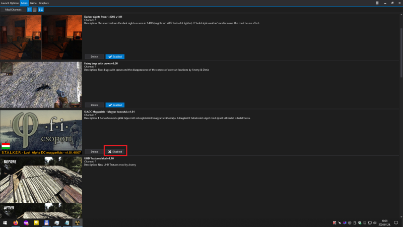
Task: Select the Mods tab
Action: point(24,3)
